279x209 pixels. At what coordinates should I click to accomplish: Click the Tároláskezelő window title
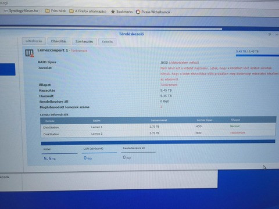[131, 34]
